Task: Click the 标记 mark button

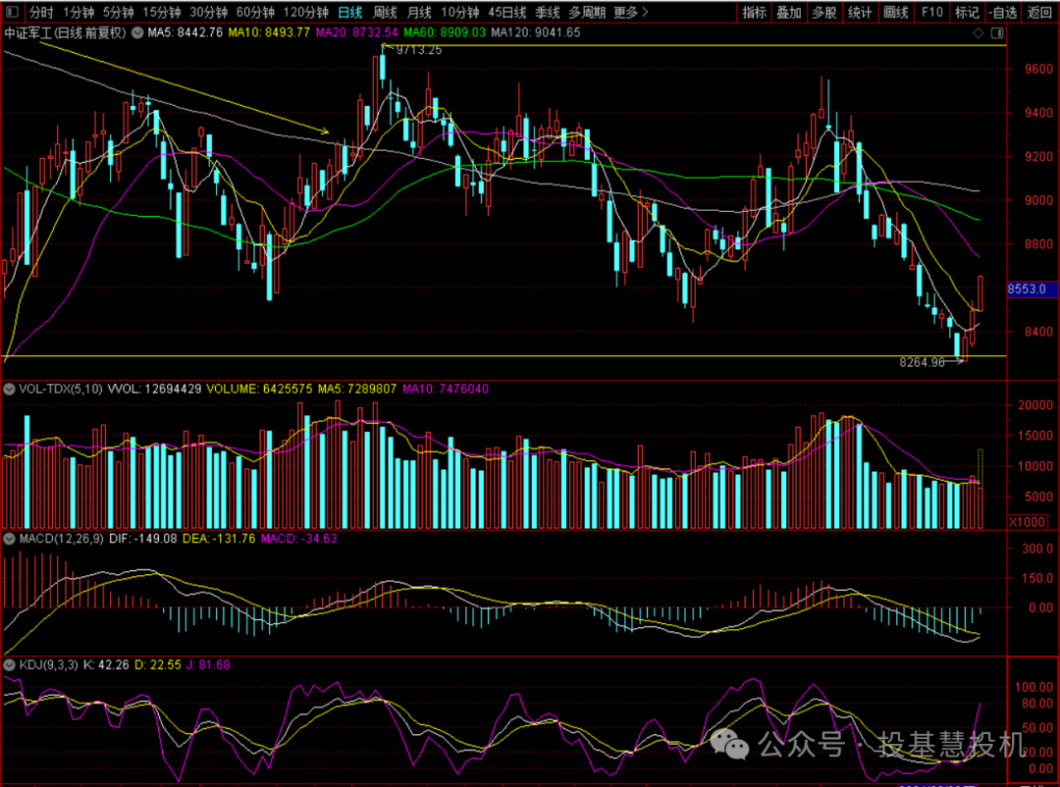Action: pyautogui.click(x=967, y=12)
